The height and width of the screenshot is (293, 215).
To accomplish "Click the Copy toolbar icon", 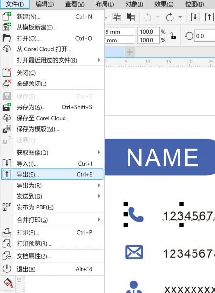I will point(117,17).
